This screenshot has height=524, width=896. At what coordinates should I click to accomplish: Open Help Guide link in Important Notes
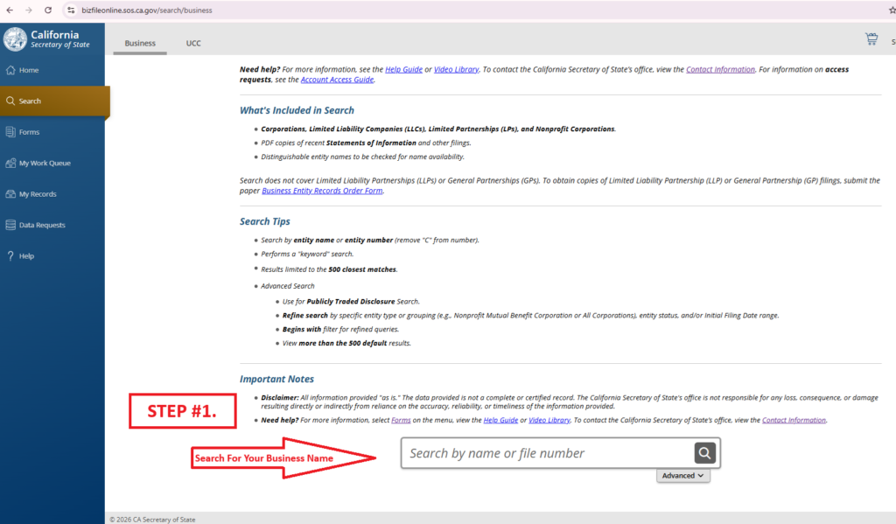pos(500,420)
